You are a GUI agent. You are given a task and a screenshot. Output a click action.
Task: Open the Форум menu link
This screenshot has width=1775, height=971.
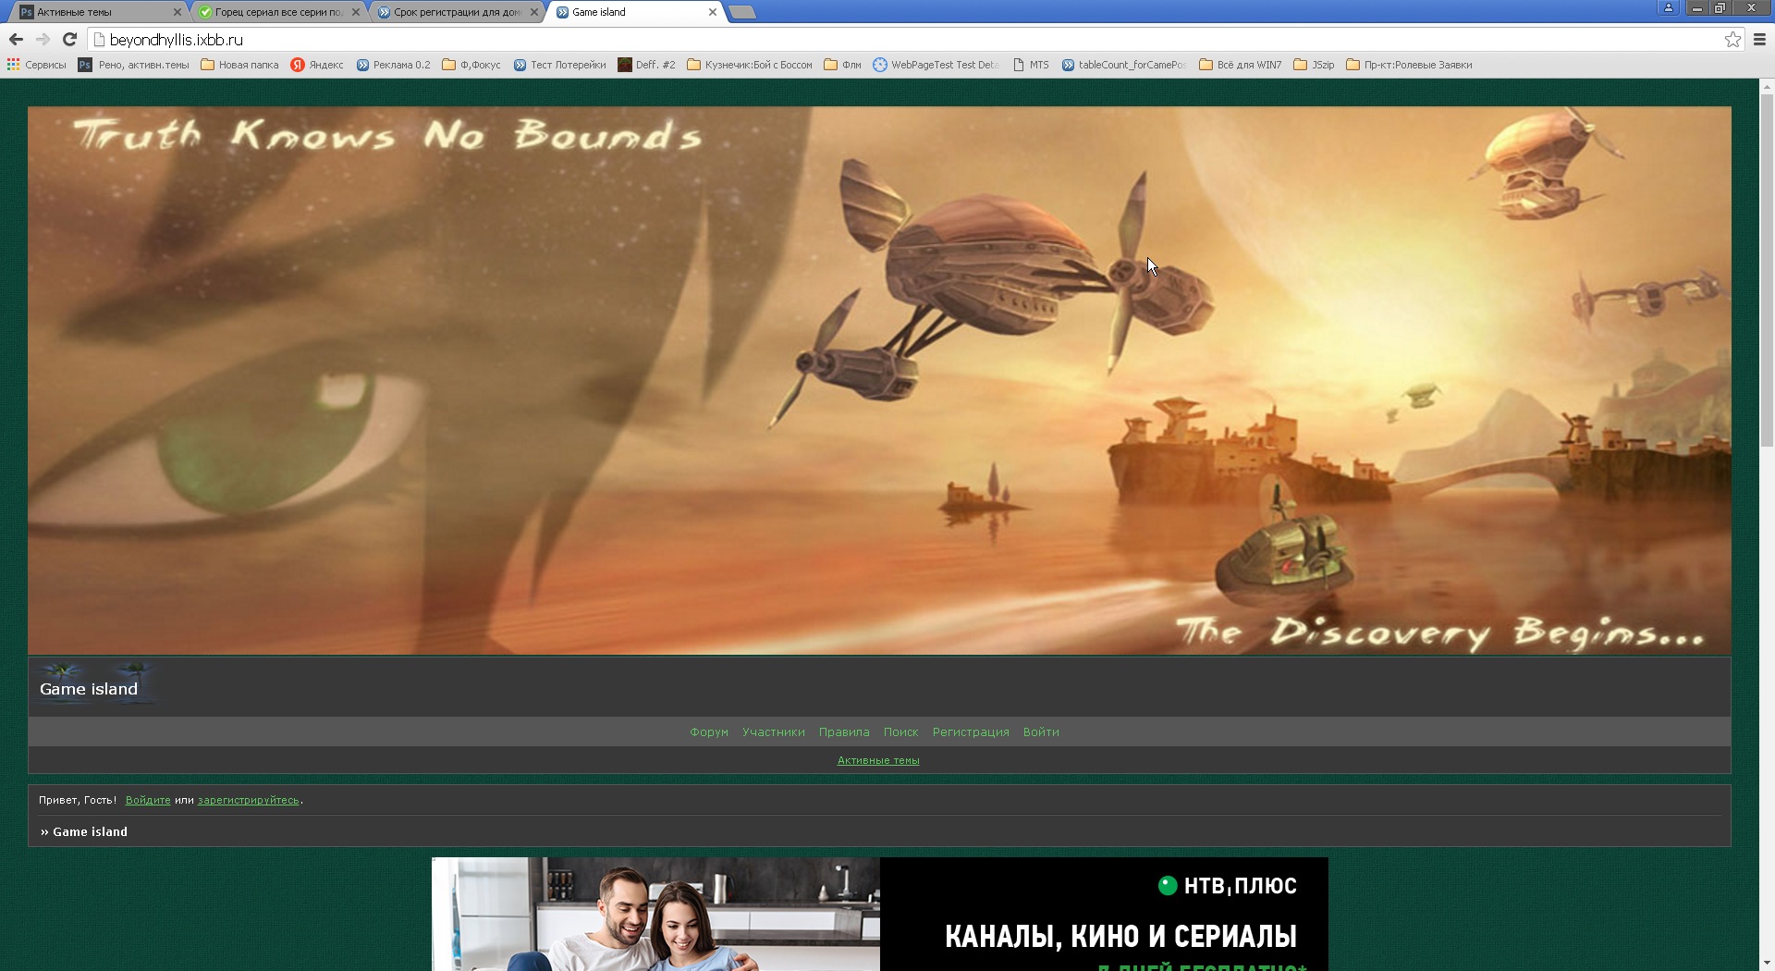709,731
